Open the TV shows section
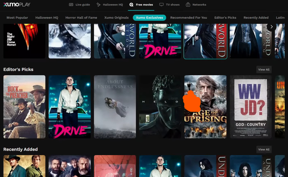Viewport: 288px width, 177px height. [169, 5]
